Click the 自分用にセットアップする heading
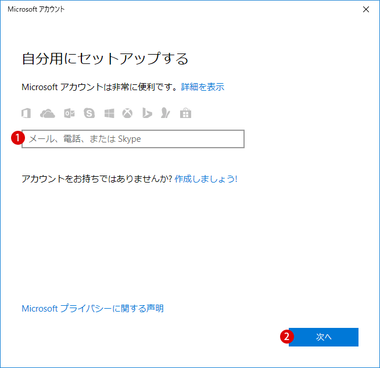 point(105,59)
